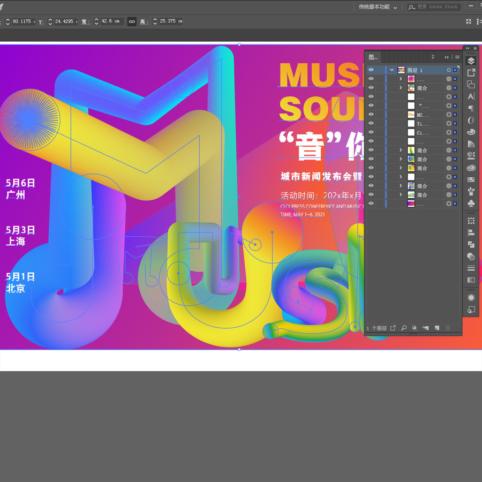Expand the dock panels double-arrow
482x482 pixels.
(x=468, y=48)
